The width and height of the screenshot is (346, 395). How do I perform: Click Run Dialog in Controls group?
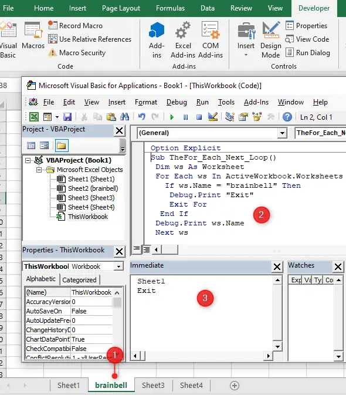308,53
